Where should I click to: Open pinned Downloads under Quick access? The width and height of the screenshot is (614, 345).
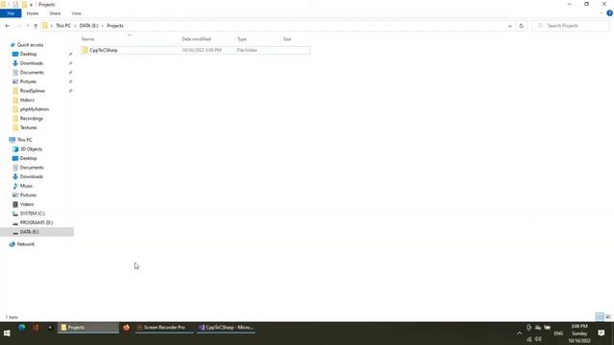coord(32,63)
